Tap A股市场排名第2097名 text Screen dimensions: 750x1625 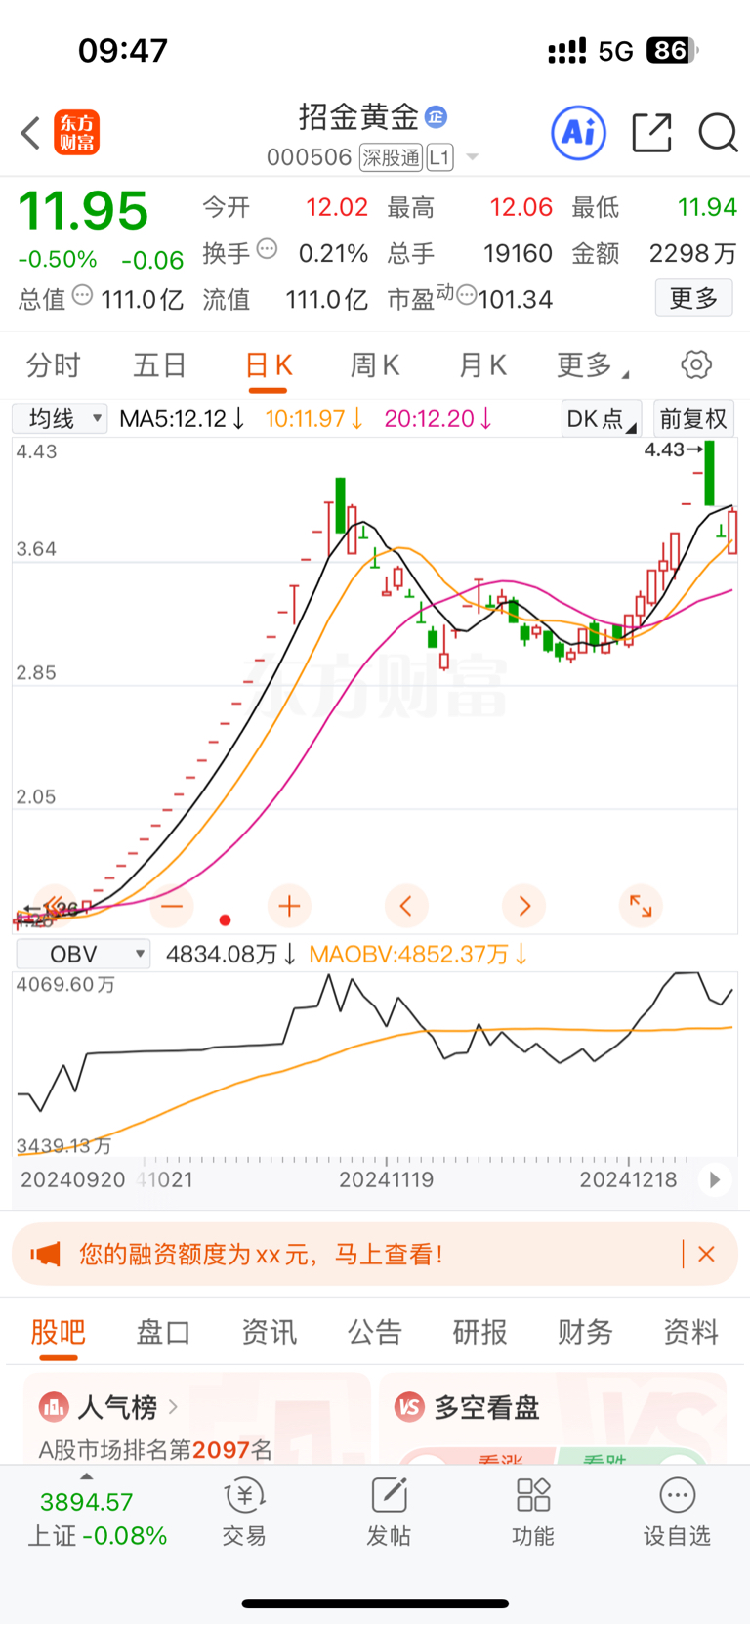(155, 1449)
